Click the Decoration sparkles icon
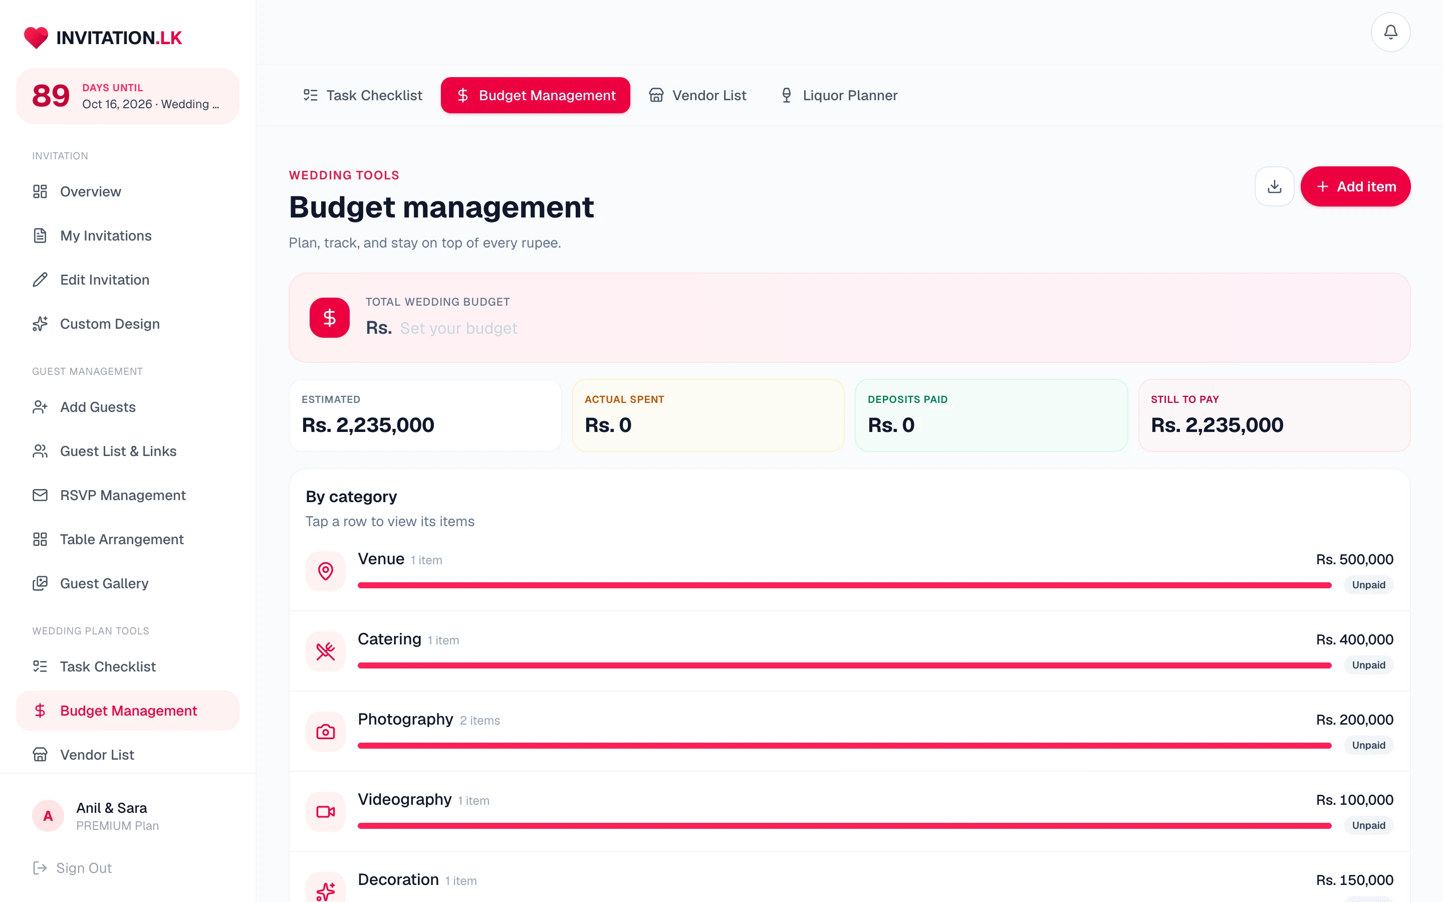The image size is (1443, 902). pyautogui.click(x=326, y=891)
